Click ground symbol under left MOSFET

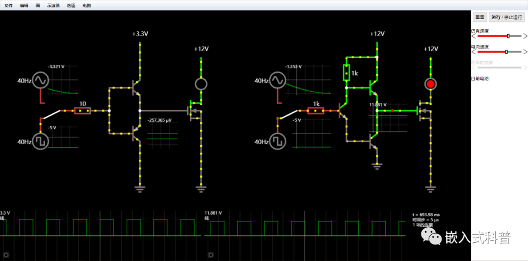201,189
